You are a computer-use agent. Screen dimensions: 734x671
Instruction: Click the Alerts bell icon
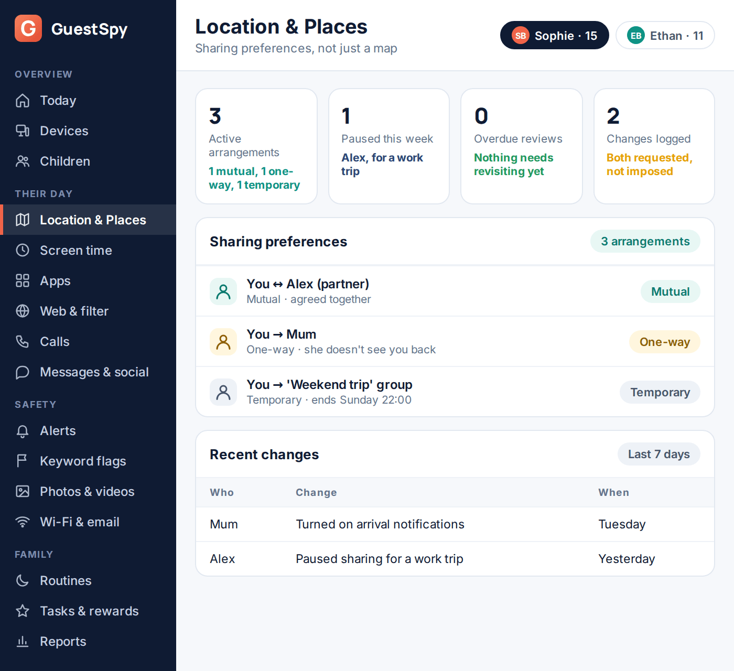pyautogui.click(x=23, y=431)
